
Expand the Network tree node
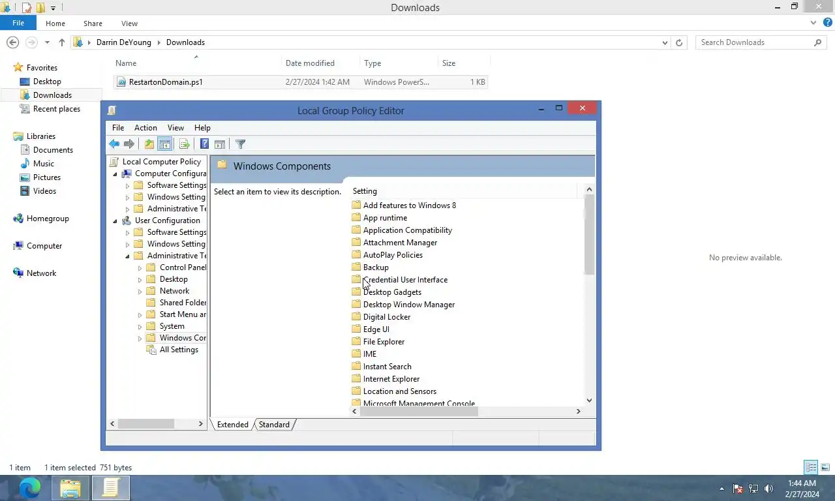[140, 292]
